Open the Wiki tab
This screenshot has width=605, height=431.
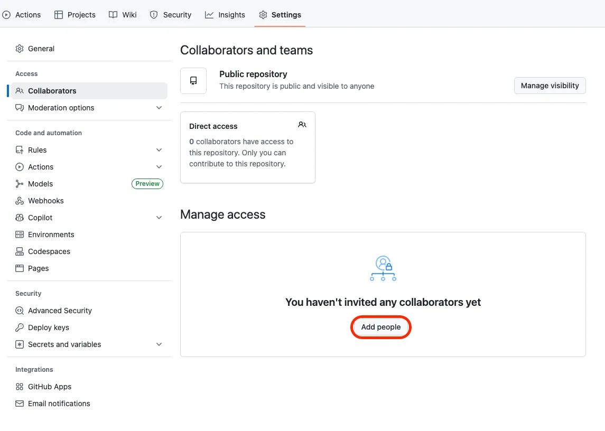click(123, 15)
